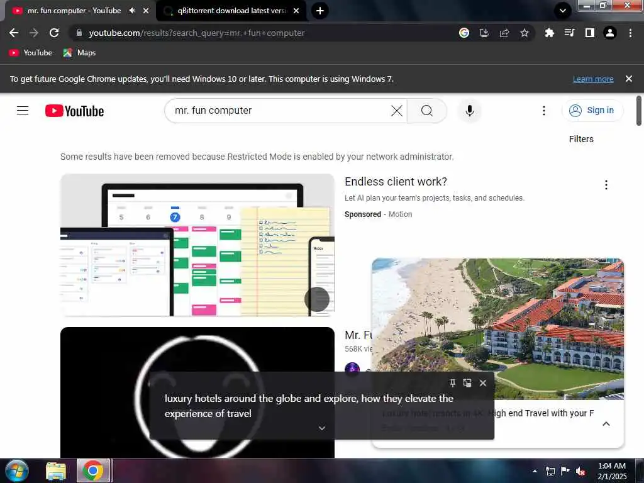
Task: Switch to the qBittorrent download tab
Action: pos(231,11)
